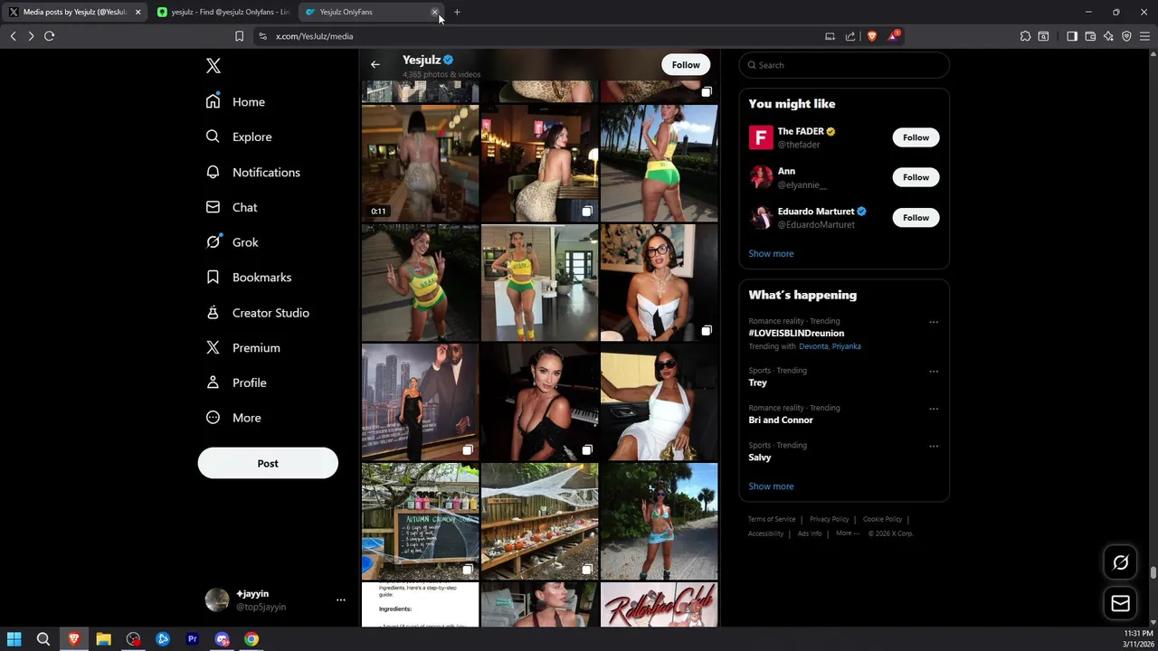Image resolution: width=1158 pixels, height=651 pixels.
Task: Open a new browser tab
Action: 457,12
